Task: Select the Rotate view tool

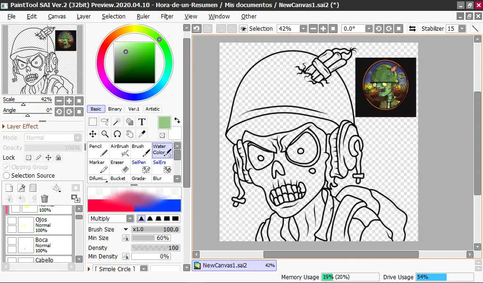Action: click(117, 134)
